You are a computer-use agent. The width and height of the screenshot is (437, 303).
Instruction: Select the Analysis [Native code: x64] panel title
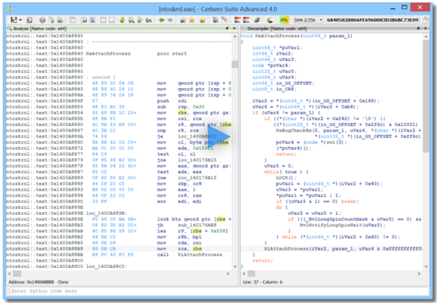(40, 29)
